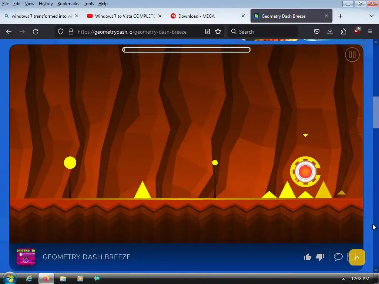Dislike the game with thumbs down
Viewport: 379px width, 284px height.
(320, 257)
